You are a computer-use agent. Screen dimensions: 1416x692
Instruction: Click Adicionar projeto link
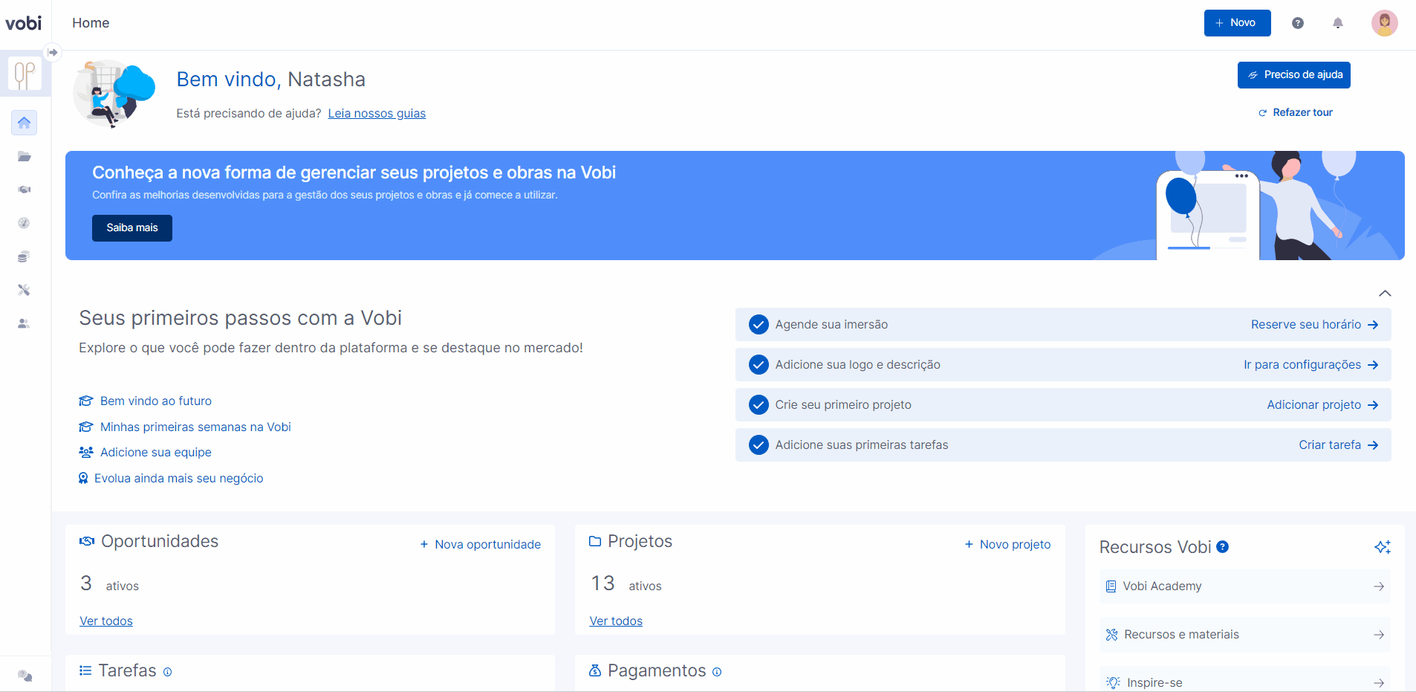(x=1322, y=405)
